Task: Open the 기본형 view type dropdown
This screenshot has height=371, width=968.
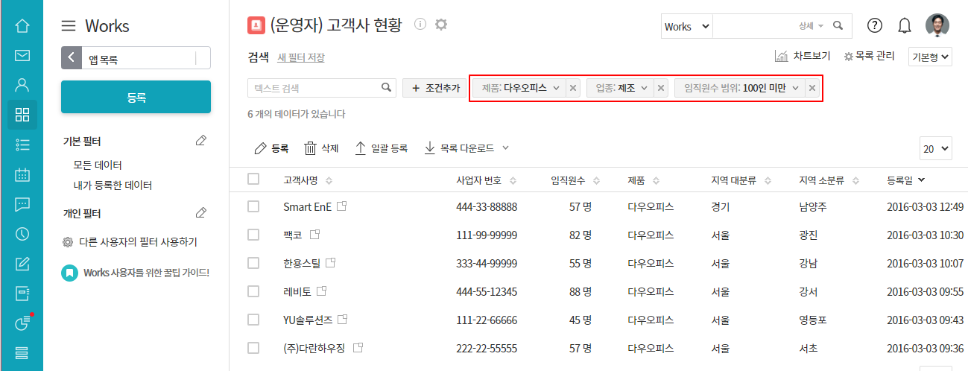Action: point(930,57)
